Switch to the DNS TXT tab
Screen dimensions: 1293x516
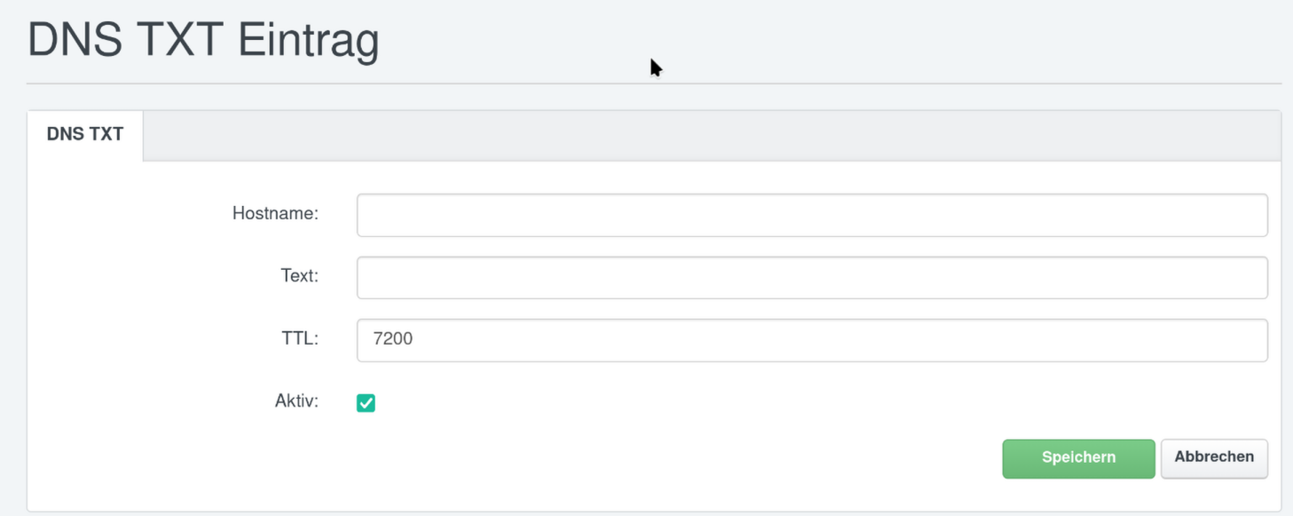pyautogui.click(x=85, y=135)
